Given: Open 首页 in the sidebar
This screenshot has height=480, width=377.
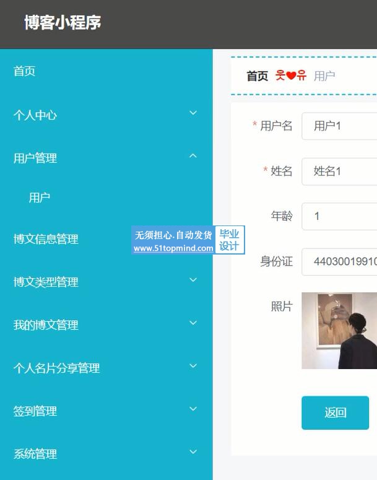Looking at the screenshot, I should (x=25, y=71).
